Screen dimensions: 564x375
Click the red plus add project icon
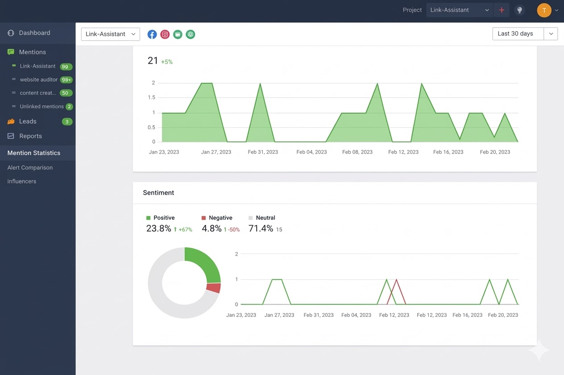point(502,10)
